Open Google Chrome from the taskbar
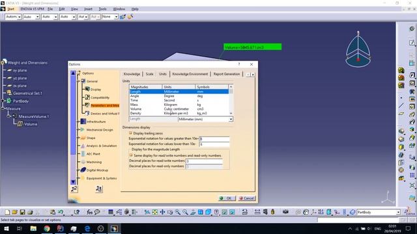 click(47, 228)
